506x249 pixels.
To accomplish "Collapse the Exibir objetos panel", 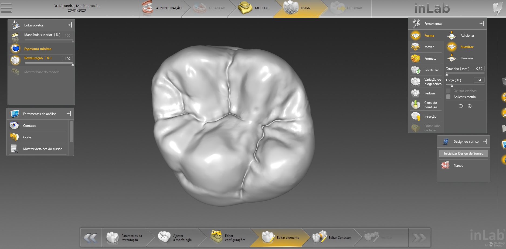I will 70,25.
